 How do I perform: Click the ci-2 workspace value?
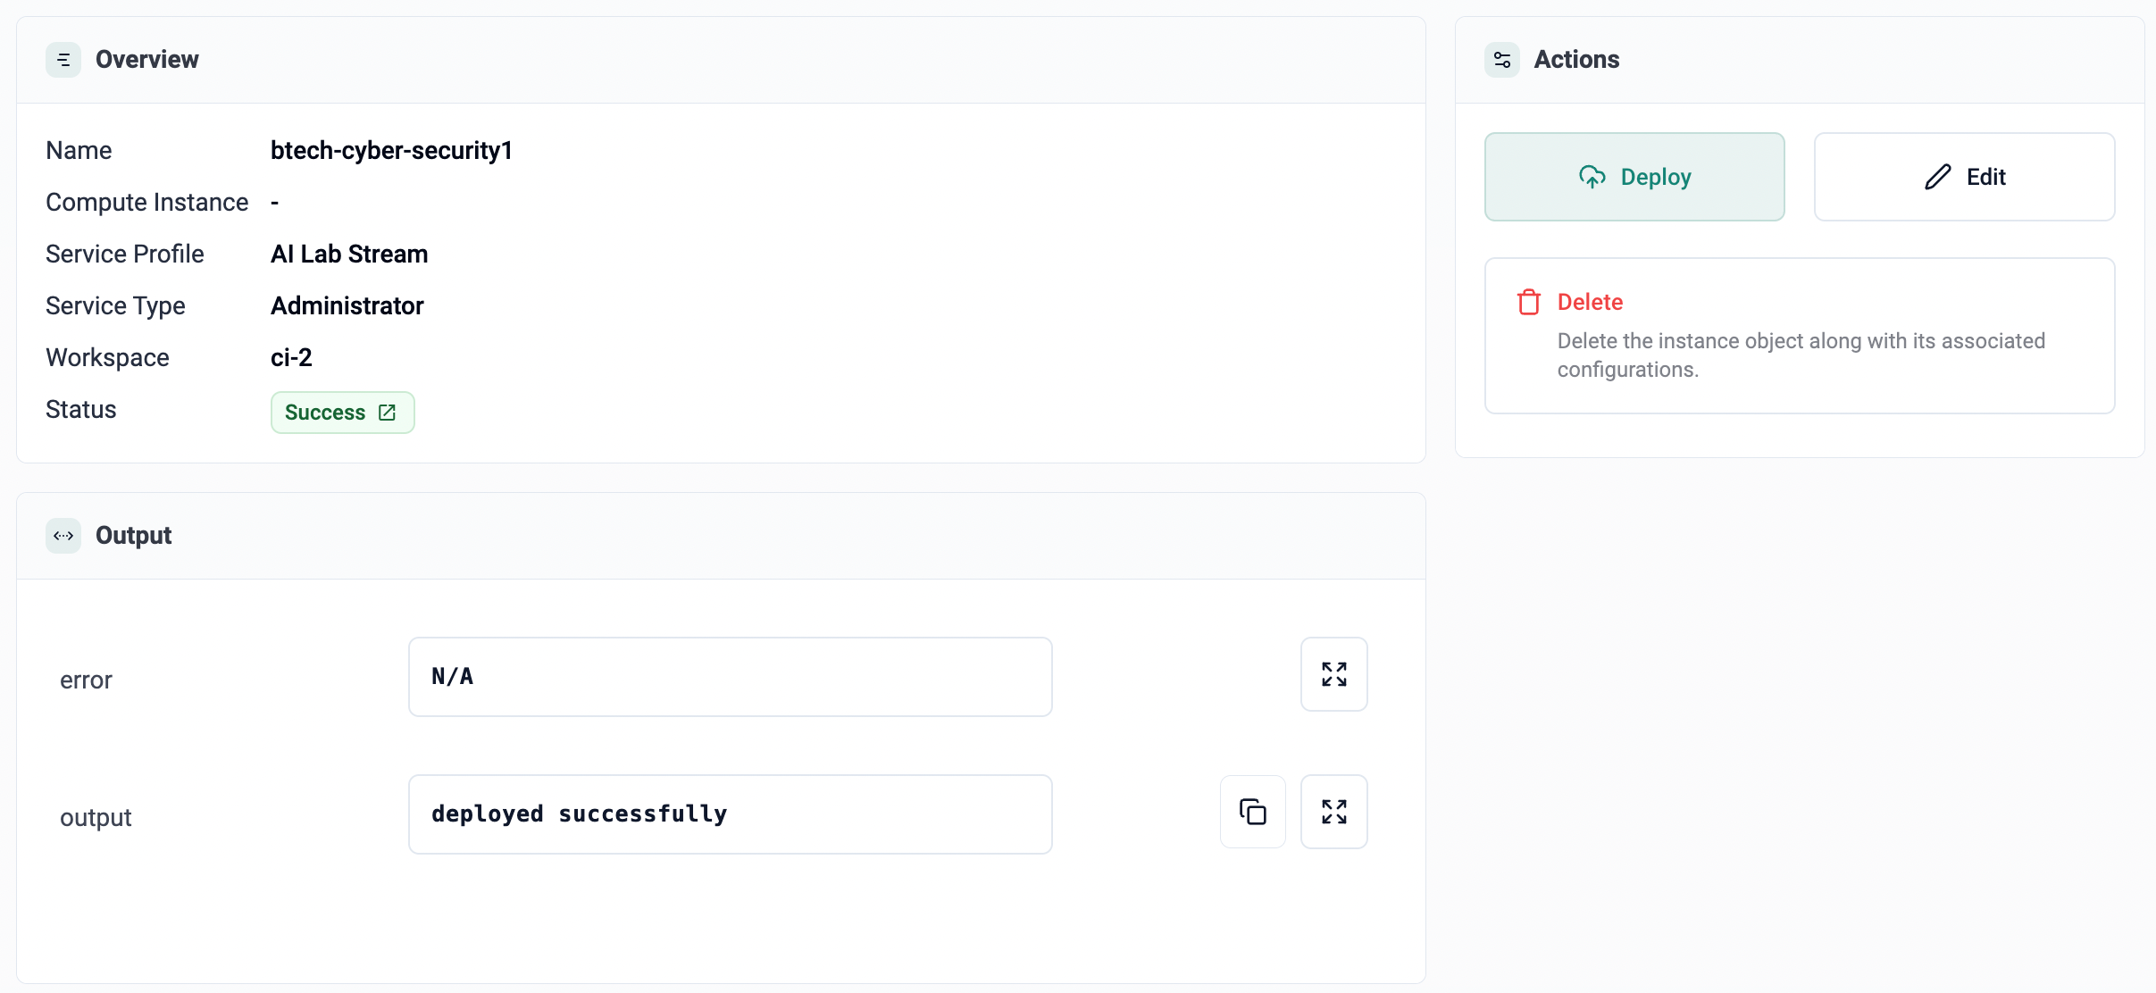(291, 357)
